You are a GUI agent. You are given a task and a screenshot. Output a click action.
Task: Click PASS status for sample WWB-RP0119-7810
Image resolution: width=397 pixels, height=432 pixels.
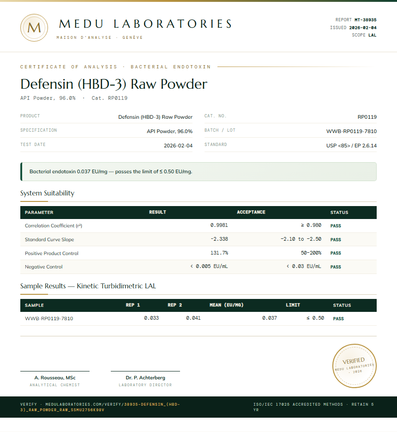pos(338,319)
